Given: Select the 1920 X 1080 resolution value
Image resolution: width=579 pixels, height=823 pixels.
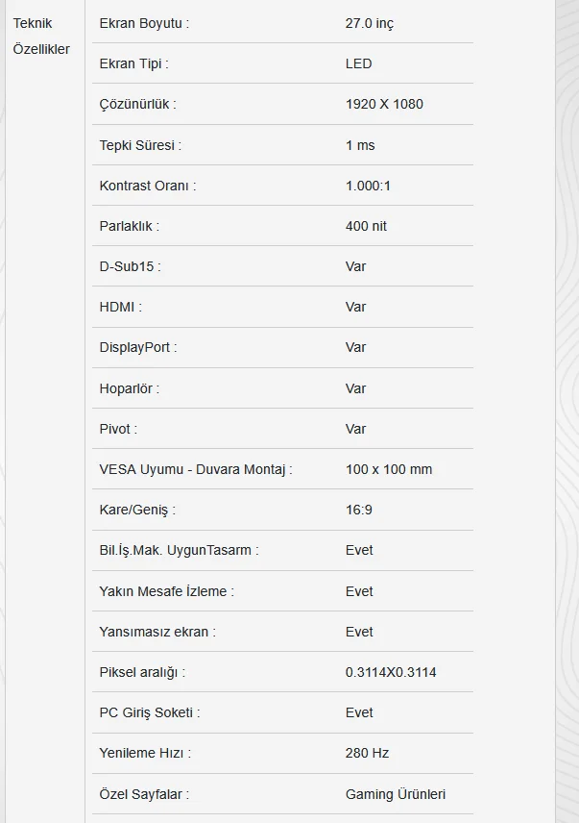Looking at the screenshot, I should [384, 104].
